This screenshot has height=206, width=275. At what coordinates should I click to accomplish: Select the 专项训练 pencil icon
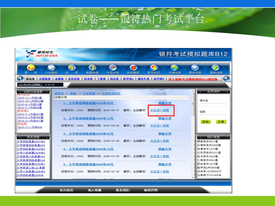coord(113,68)
